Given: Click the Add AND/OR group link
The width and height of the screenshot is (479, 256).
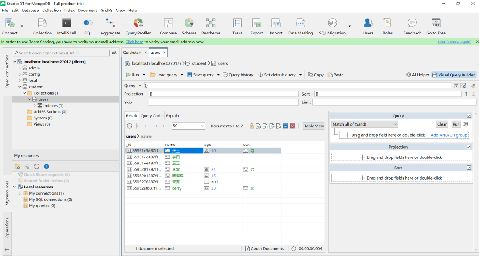Looking at the screenshot, I should tap(449, 135).
